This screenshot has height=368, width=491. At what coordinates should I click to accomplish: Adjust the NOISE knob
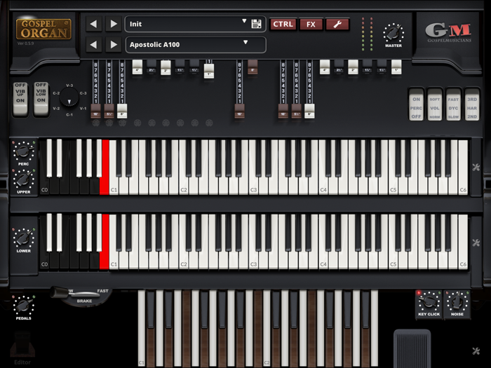click(457, 301)
